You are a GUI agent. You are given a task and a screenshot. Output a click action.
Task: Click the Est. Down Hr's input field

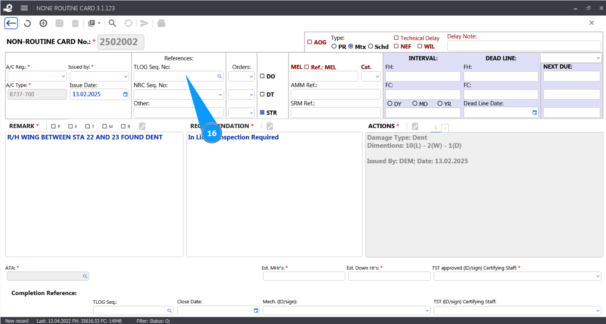pos(389,276)
